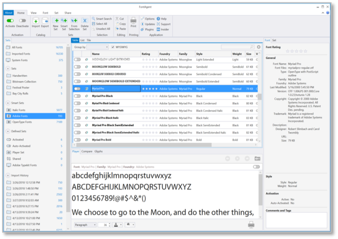Collapse the Defined Sets group
Screen dimensions: 338x239
pos(8,131)
